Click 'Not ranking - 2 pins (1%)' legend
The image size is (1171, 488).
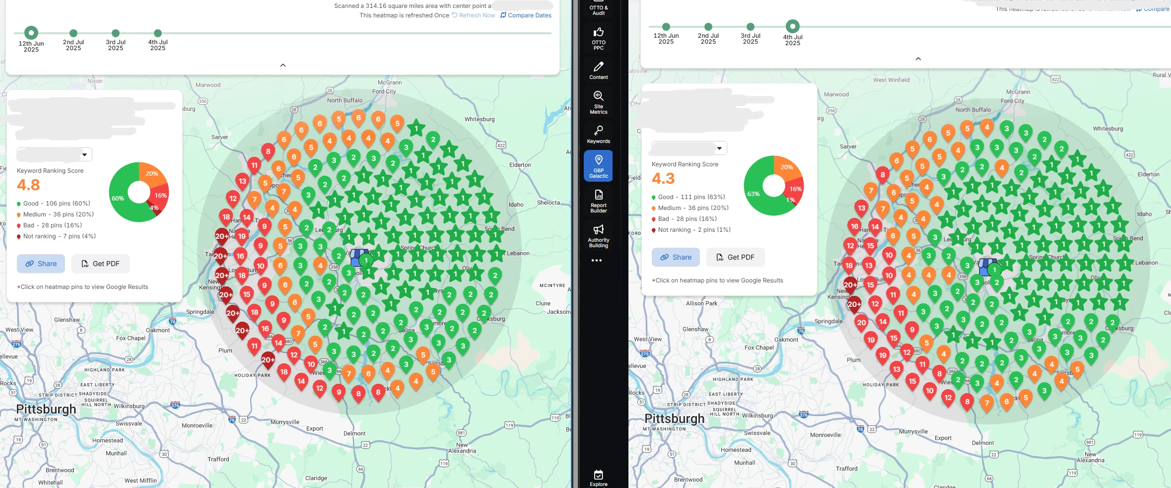tap(694, 230)
